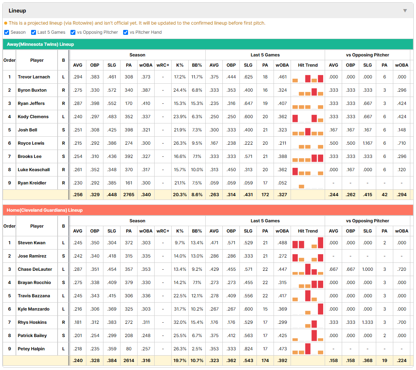Click the orange projected lineup notice dot
This screenshot has width=416, height=370.
coord(6,23)
